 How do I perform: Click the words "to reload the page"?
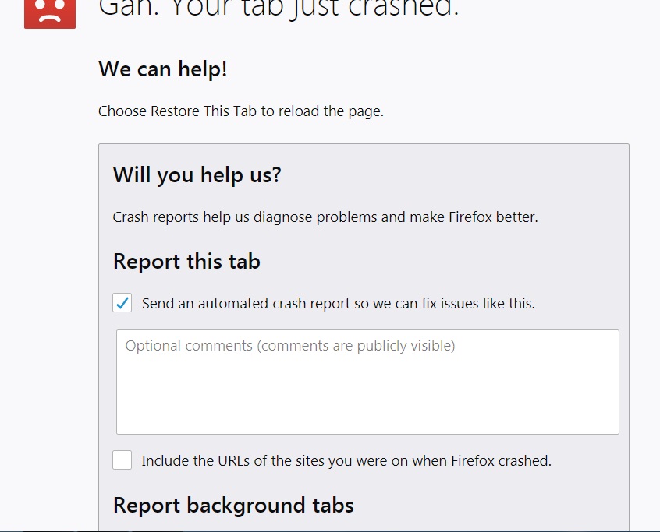[x=322, y=111]
